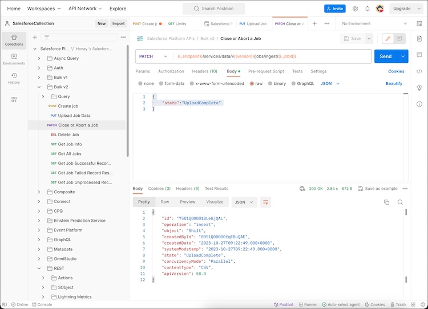Open the info icon in right sidebar
Viewport: 428px width, 309px height.
tap(419, 104)
